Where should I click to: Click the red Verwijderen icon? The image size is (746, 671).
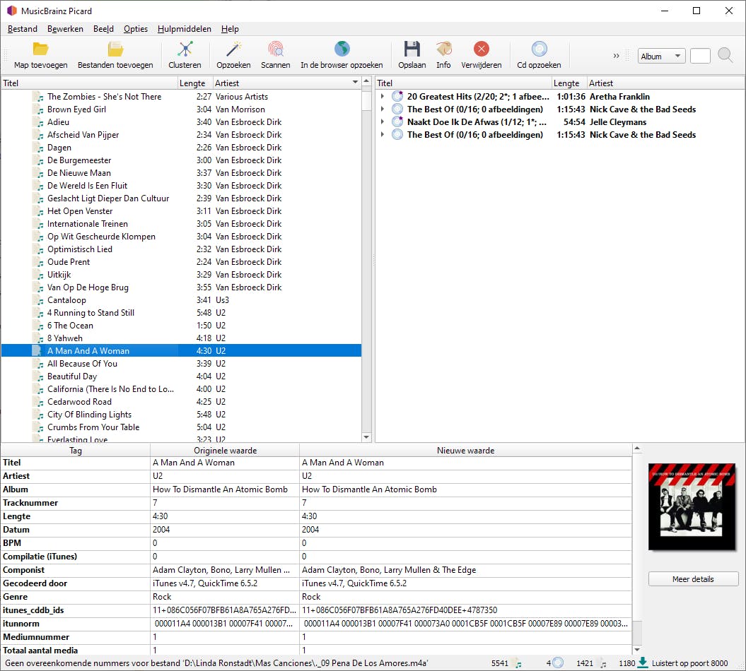pos(482,49)
